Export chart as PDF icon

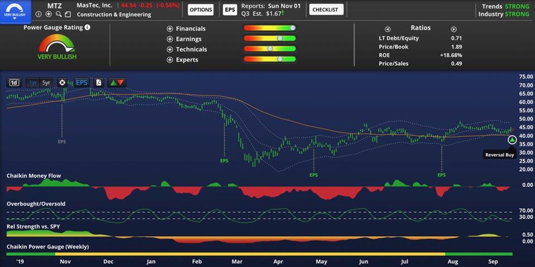98,83
